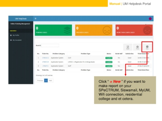Click the 30-08-17 ticket date cell
162x121 pixels.
pos(143,62)
